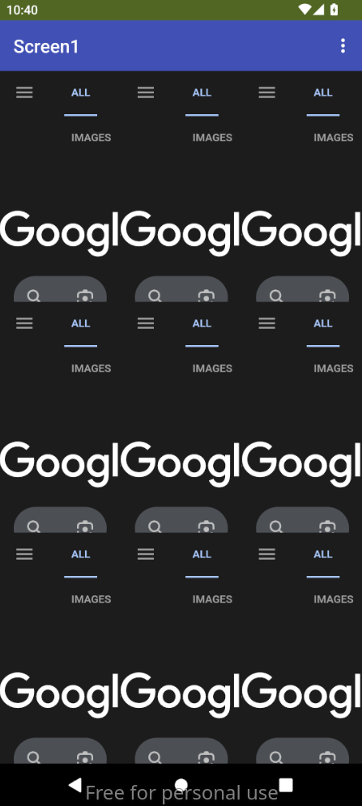The width and height of the screenshot is (362, 806).
Task: Tap camera lens icon in the bottom-right search box
Action: click(x=327, y=757)
